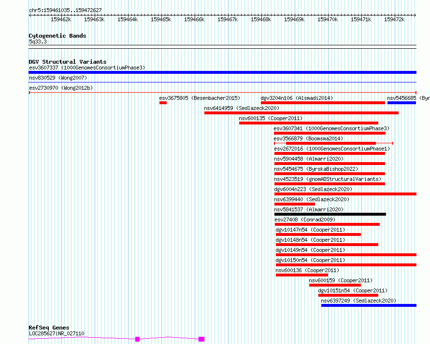This screenshot has width=430, height=344.
Task: Click esv3566879 (Boomsma2014) label
Action: (309, 138)
